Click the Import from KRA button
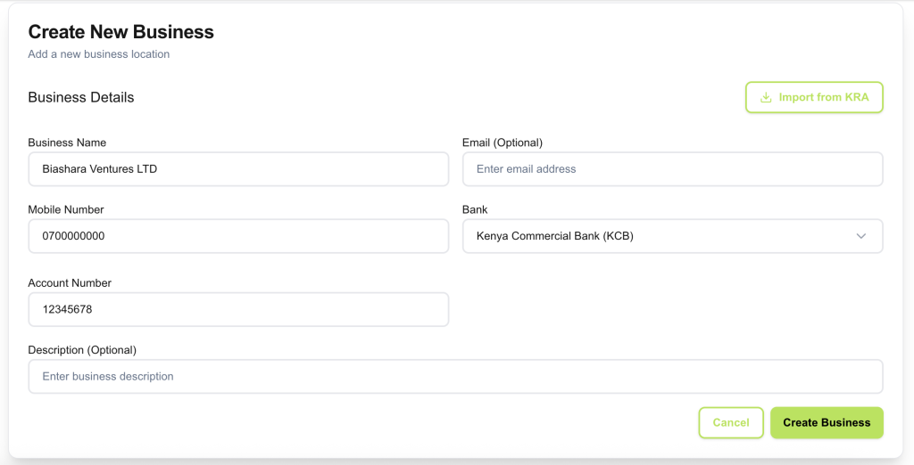The image size is (914, 465). coord(814,97)
